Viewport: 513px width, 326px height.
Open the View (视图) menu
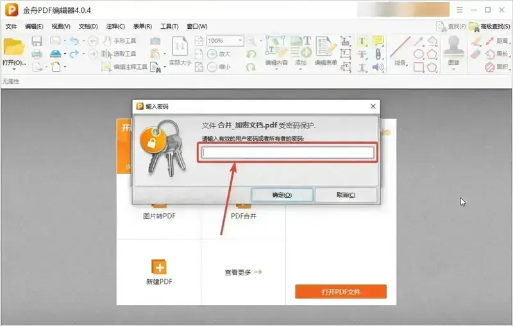[61, 26]
